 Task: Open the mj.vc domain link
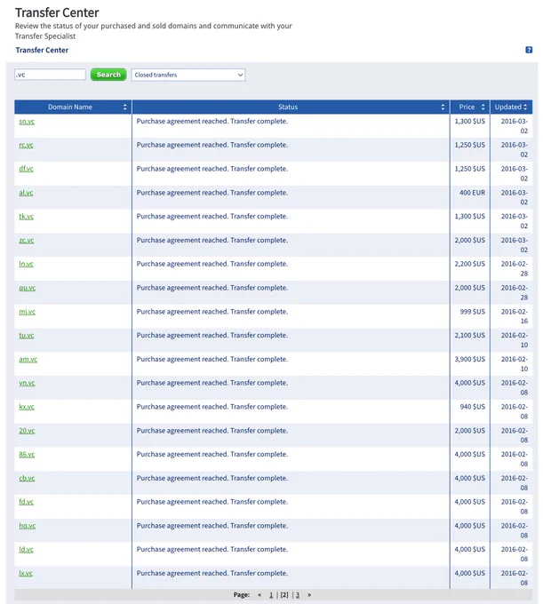(x=27, y=312)
